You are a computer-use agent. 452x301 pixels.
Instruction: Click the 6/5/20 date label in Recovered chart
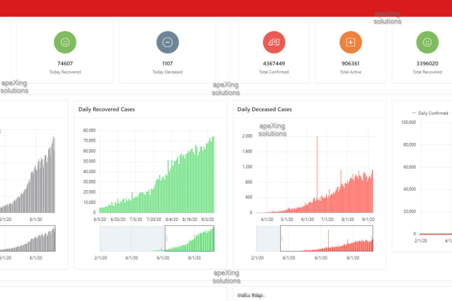[100, 220]
